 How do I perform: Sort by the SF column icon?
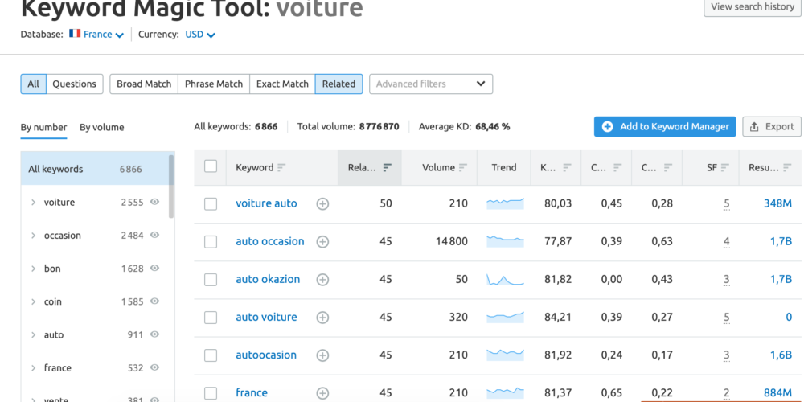(724, 168)
